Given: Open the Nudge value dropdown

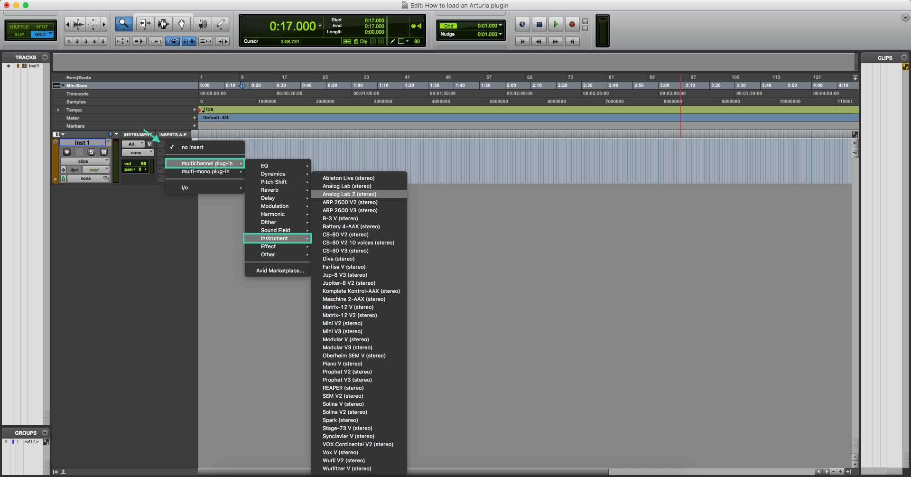Looking at the screenshot, I should click(x=500, y=34).
